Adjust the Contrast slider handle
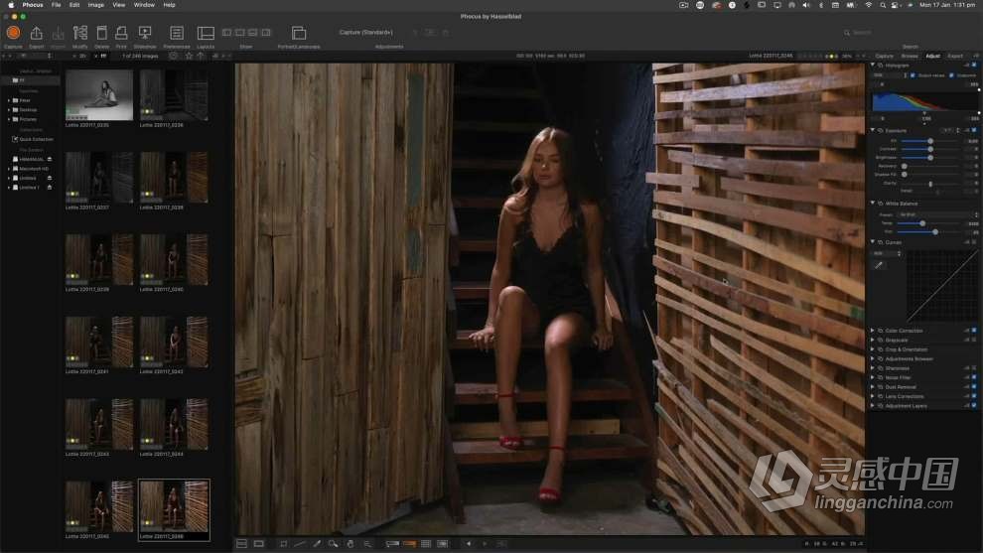The image size is (983, 553). tap(930, 149)
